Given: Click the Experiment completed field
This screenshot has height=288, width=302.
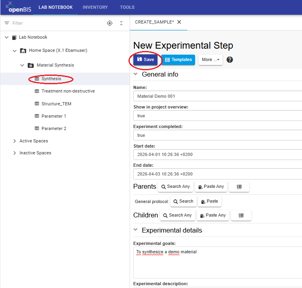Looking at the screenshot, I should point(218,135).
